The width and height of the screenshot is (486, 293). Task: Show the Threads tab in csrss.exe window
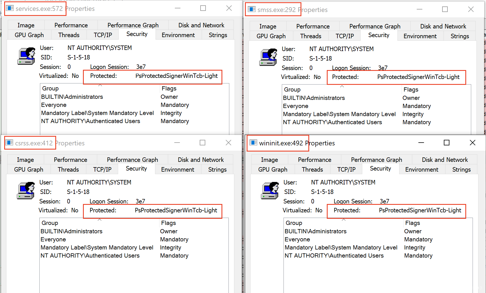(68, 169)
